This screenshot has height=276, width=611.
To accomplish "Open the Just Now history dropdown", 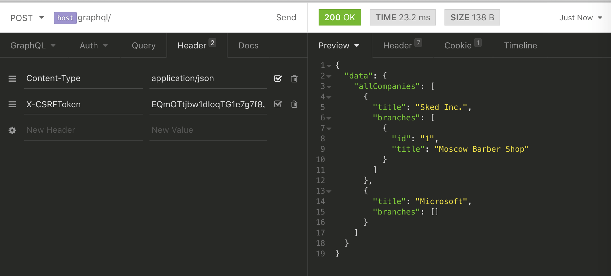I will point(581,18).
